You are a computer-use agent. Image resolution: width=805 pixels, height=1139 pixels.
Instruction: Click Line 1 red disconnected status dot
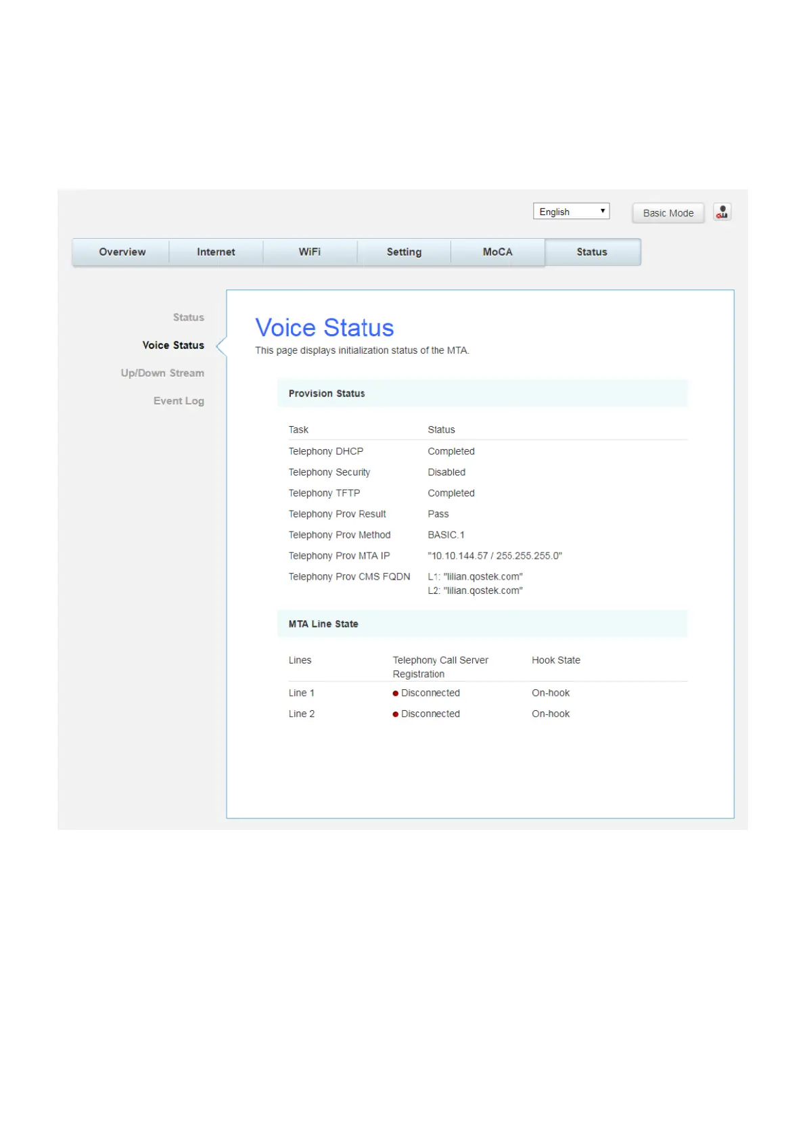[x=396, y=693]
